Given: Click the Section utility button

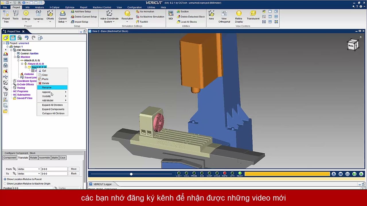Looking at the screenshot, I should [183, 12].
